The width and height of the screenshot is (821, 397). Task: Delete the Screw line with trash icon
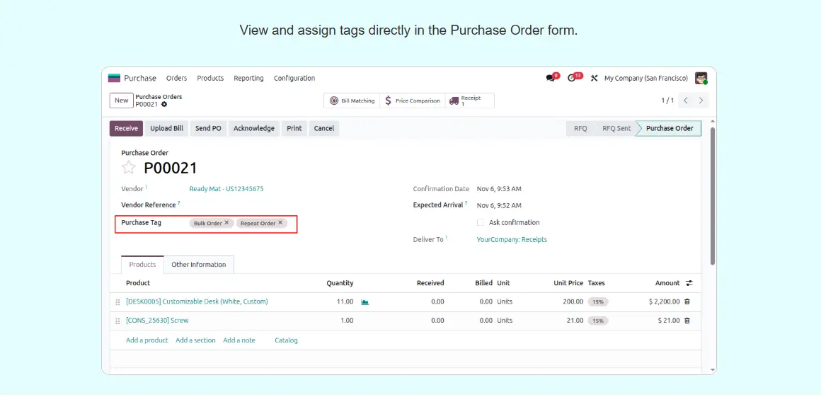[x=687, y=321]
